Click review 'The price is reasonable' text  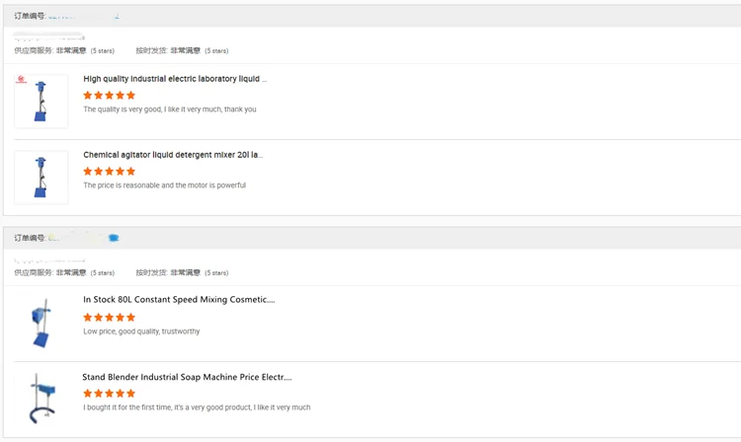(x=165, y=185)
